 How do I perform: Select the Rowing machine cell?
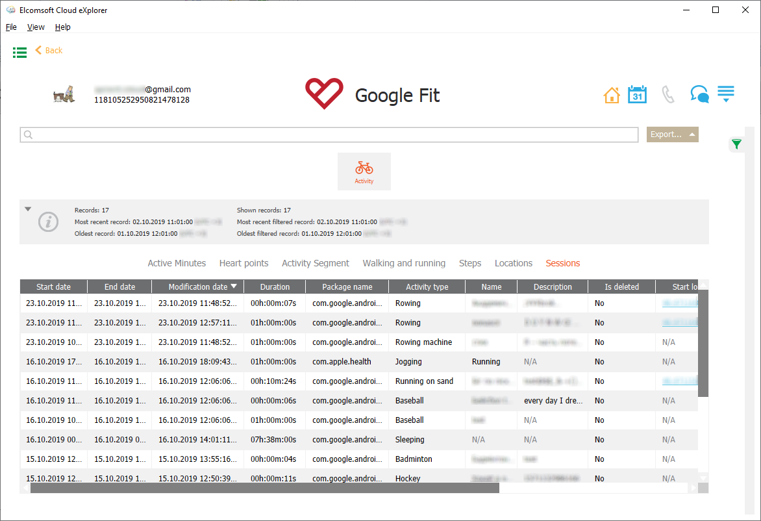pos(427,342)
